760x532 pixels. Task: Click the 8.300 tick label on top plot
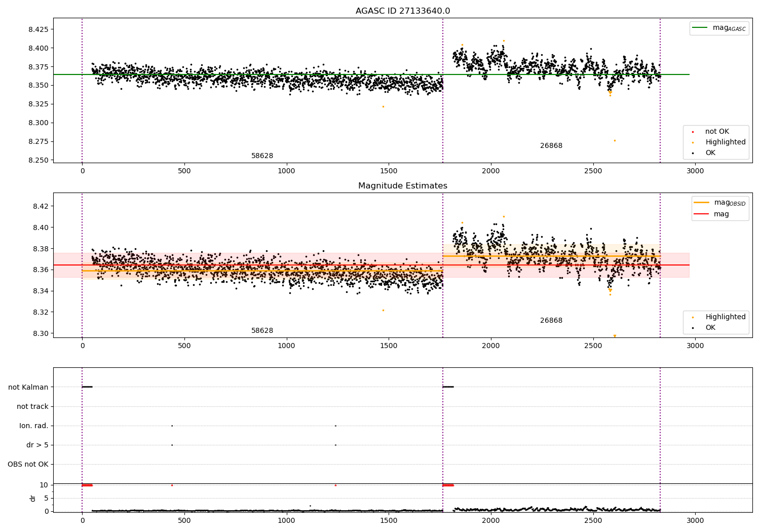[39, 123]
